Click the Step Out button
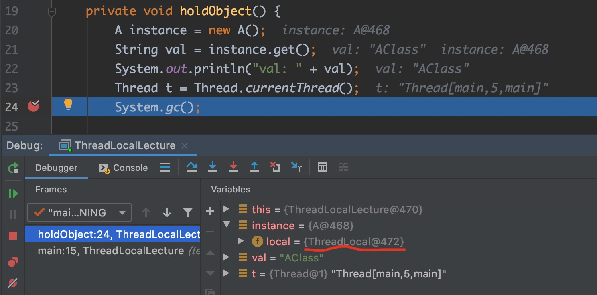 [x=254, y=167]
